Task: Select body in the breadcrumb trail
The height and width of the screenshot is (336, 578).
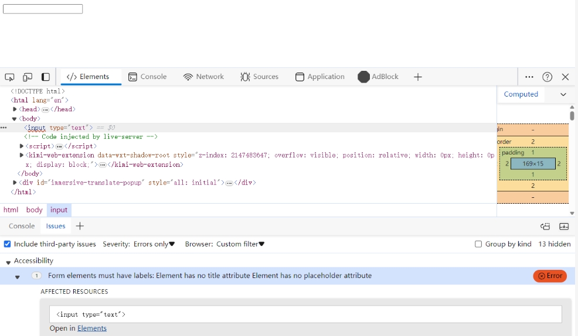Action: (x=34, y=210)
